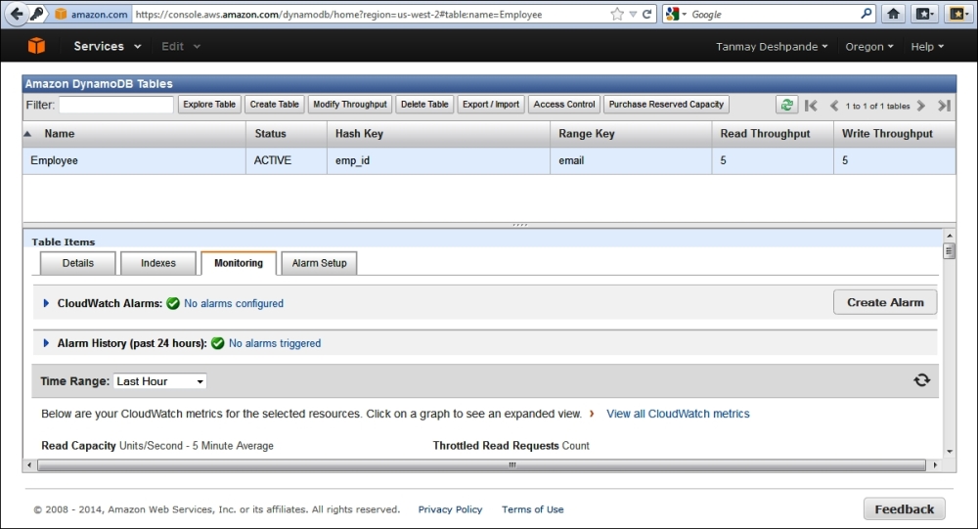The width and height of the screenshot is (978, 529).
Task: Open the Time Range Last Hour dropdown
Action: point(159,381)
